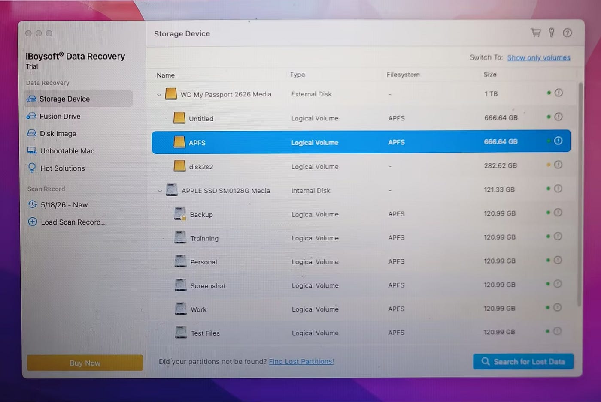
Task: Click the Hot Solutions lightbulb icon
Action: point(32,168)
